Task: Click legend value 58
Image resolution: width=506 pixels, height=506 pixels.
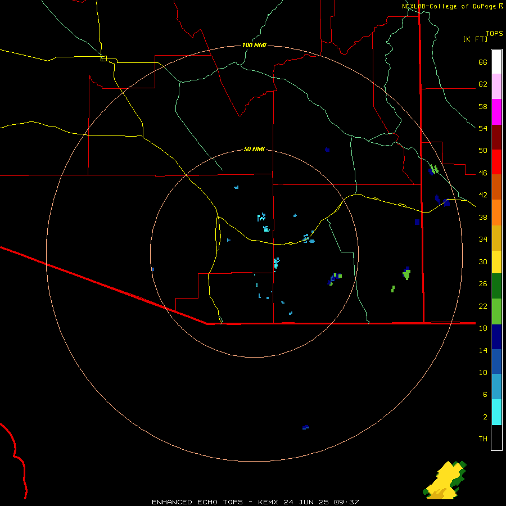Action: coord(483,106)
